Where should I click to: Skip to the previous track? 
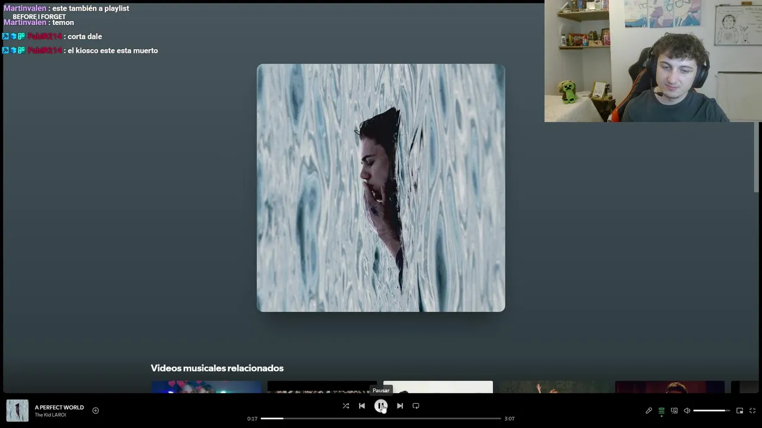(x=362, y=406)
